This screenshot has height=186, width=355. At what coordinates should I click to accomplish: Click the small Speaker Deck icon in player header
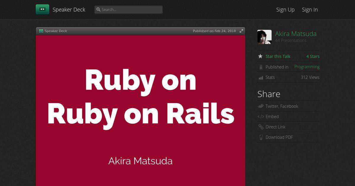[x=41, y=31]
